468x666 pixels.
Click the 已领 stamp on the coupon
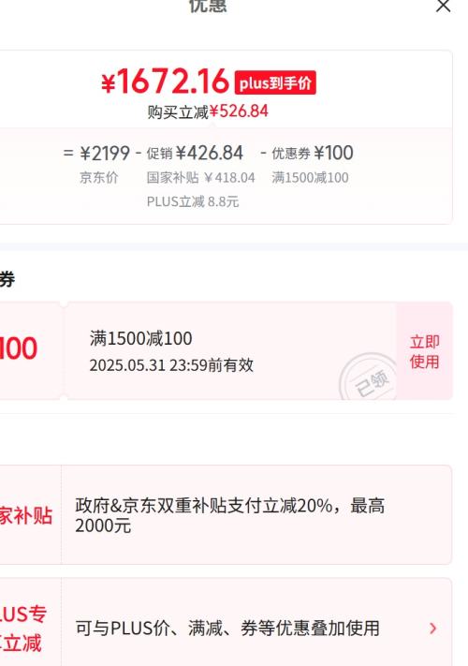click(x=371, y=379)
